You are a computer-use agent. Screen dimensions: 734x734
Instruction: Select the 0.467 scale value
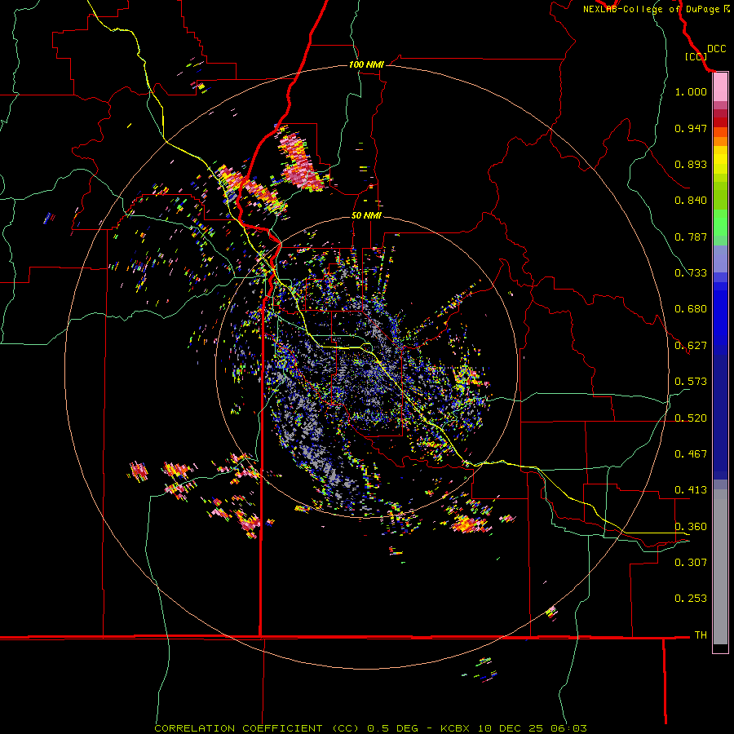pyautogui.click(x=691, y=454)
